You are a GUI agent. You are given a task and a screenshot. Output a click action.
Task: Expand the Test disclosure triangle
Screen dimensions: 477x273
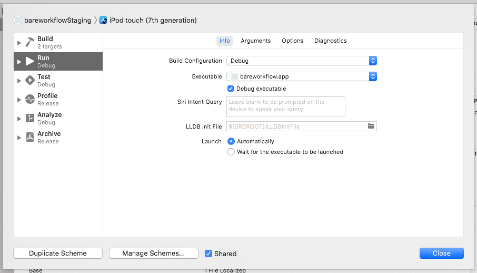(19, 81)
